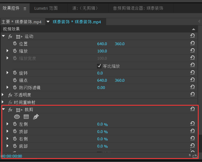Click the 位置 X value 640.0
This screenshot has height=162, width=202.
102,44
